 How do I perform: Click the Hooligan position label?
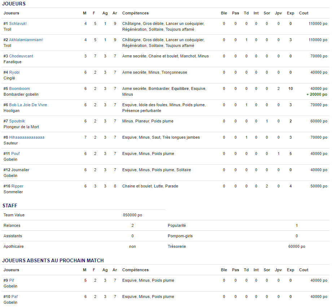coord(12,111)
